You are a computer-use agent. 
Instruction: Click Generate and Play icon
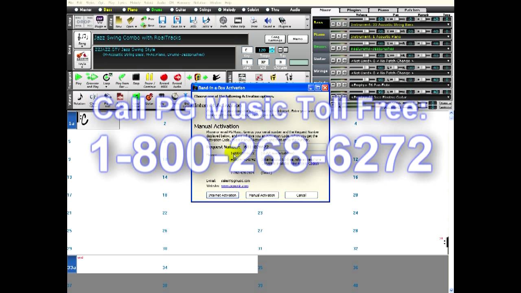point(92,80)
